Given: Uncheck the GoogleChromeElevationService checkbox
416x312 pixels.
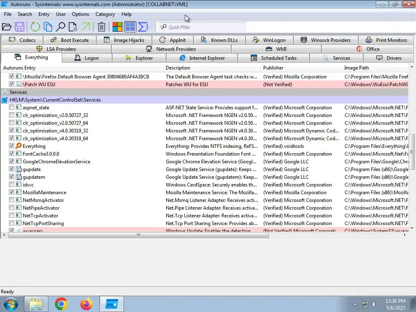Looking at the screenshot, I should (x=11, y=161).
